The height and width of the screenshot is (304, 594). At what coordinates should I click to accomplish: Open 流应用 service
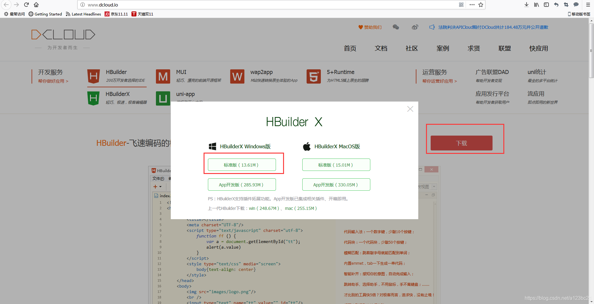click(536, 94)
